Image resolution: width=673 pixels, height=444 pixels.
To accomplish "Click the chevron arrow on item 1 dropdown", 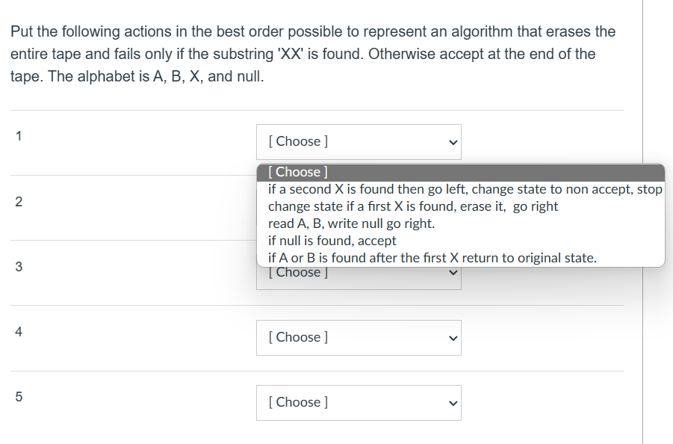I will click(451, 141).
